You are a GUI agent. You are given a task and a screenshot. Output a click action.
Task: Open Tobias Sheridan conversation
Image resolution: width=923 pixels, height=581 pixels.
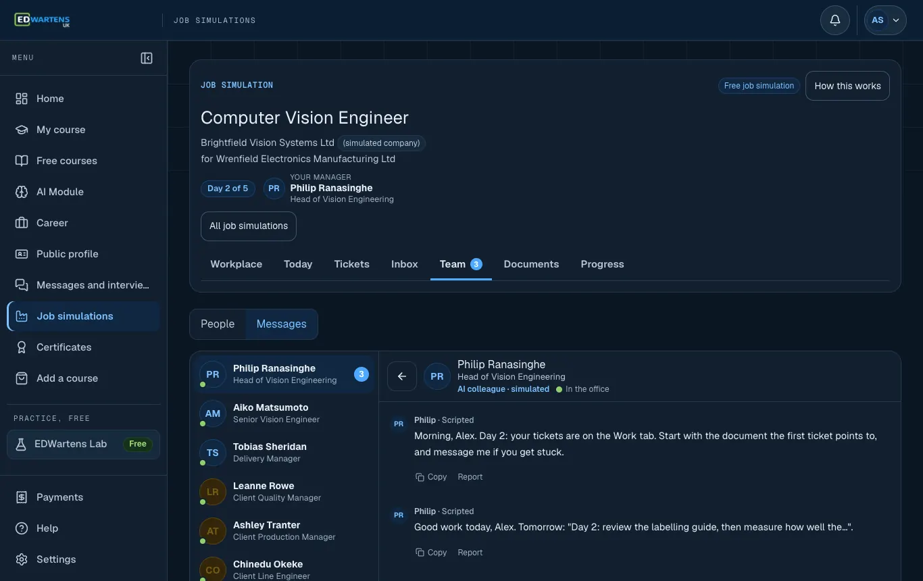point(284,453)
